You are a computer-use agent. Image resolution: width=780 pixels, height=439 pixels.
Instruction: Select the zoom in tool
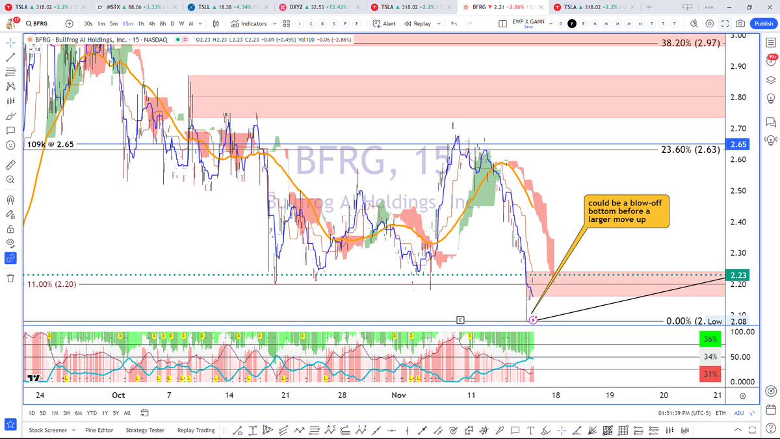(10, 179)
